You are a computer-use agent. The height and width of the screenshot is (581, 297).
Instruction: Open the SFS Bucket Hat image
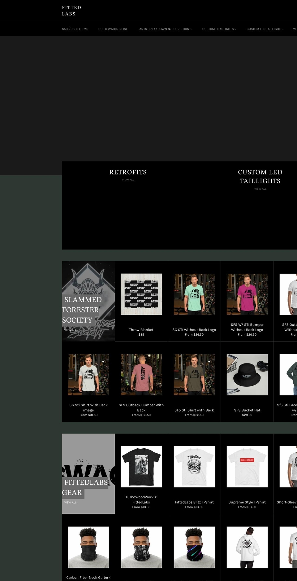pyautogui.click(x=247, y=375)
